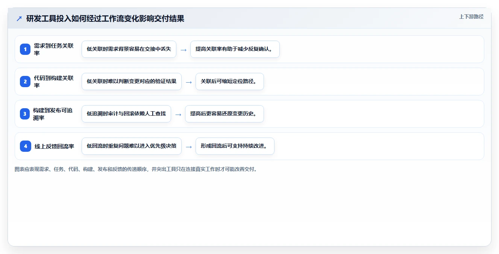Click the step 3 number badge

coord(25,114)
